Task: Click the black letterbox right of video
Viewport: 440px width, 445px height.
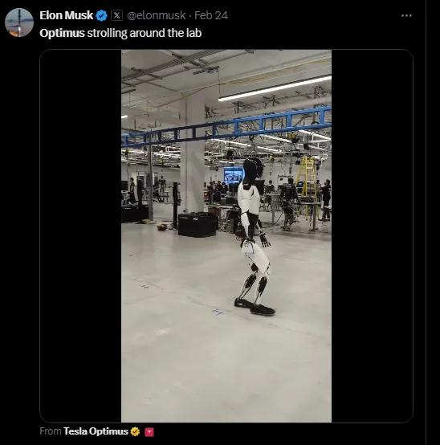Action: click(x=372, y=236)
